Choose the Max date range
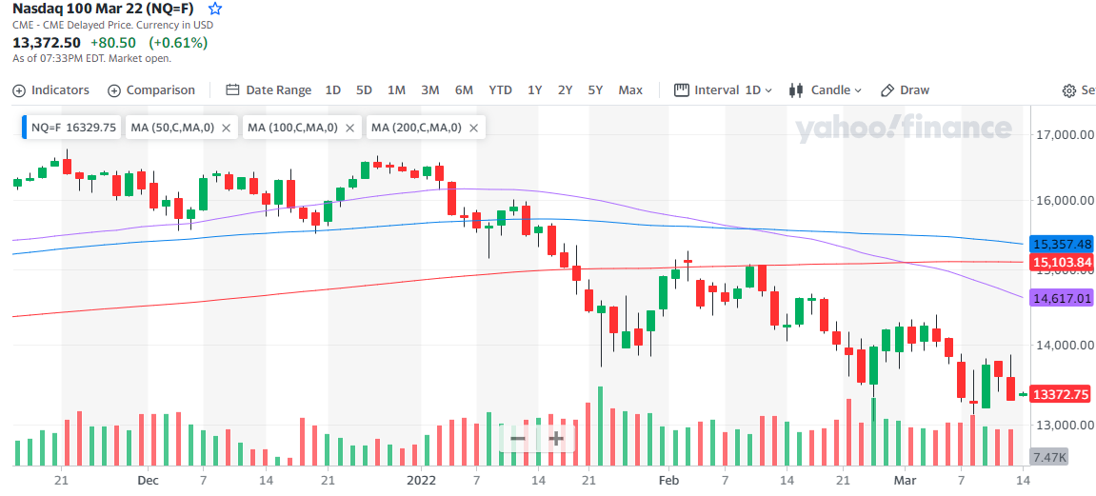The width and height of the screenshot is (1096, 496). (630, 90)
